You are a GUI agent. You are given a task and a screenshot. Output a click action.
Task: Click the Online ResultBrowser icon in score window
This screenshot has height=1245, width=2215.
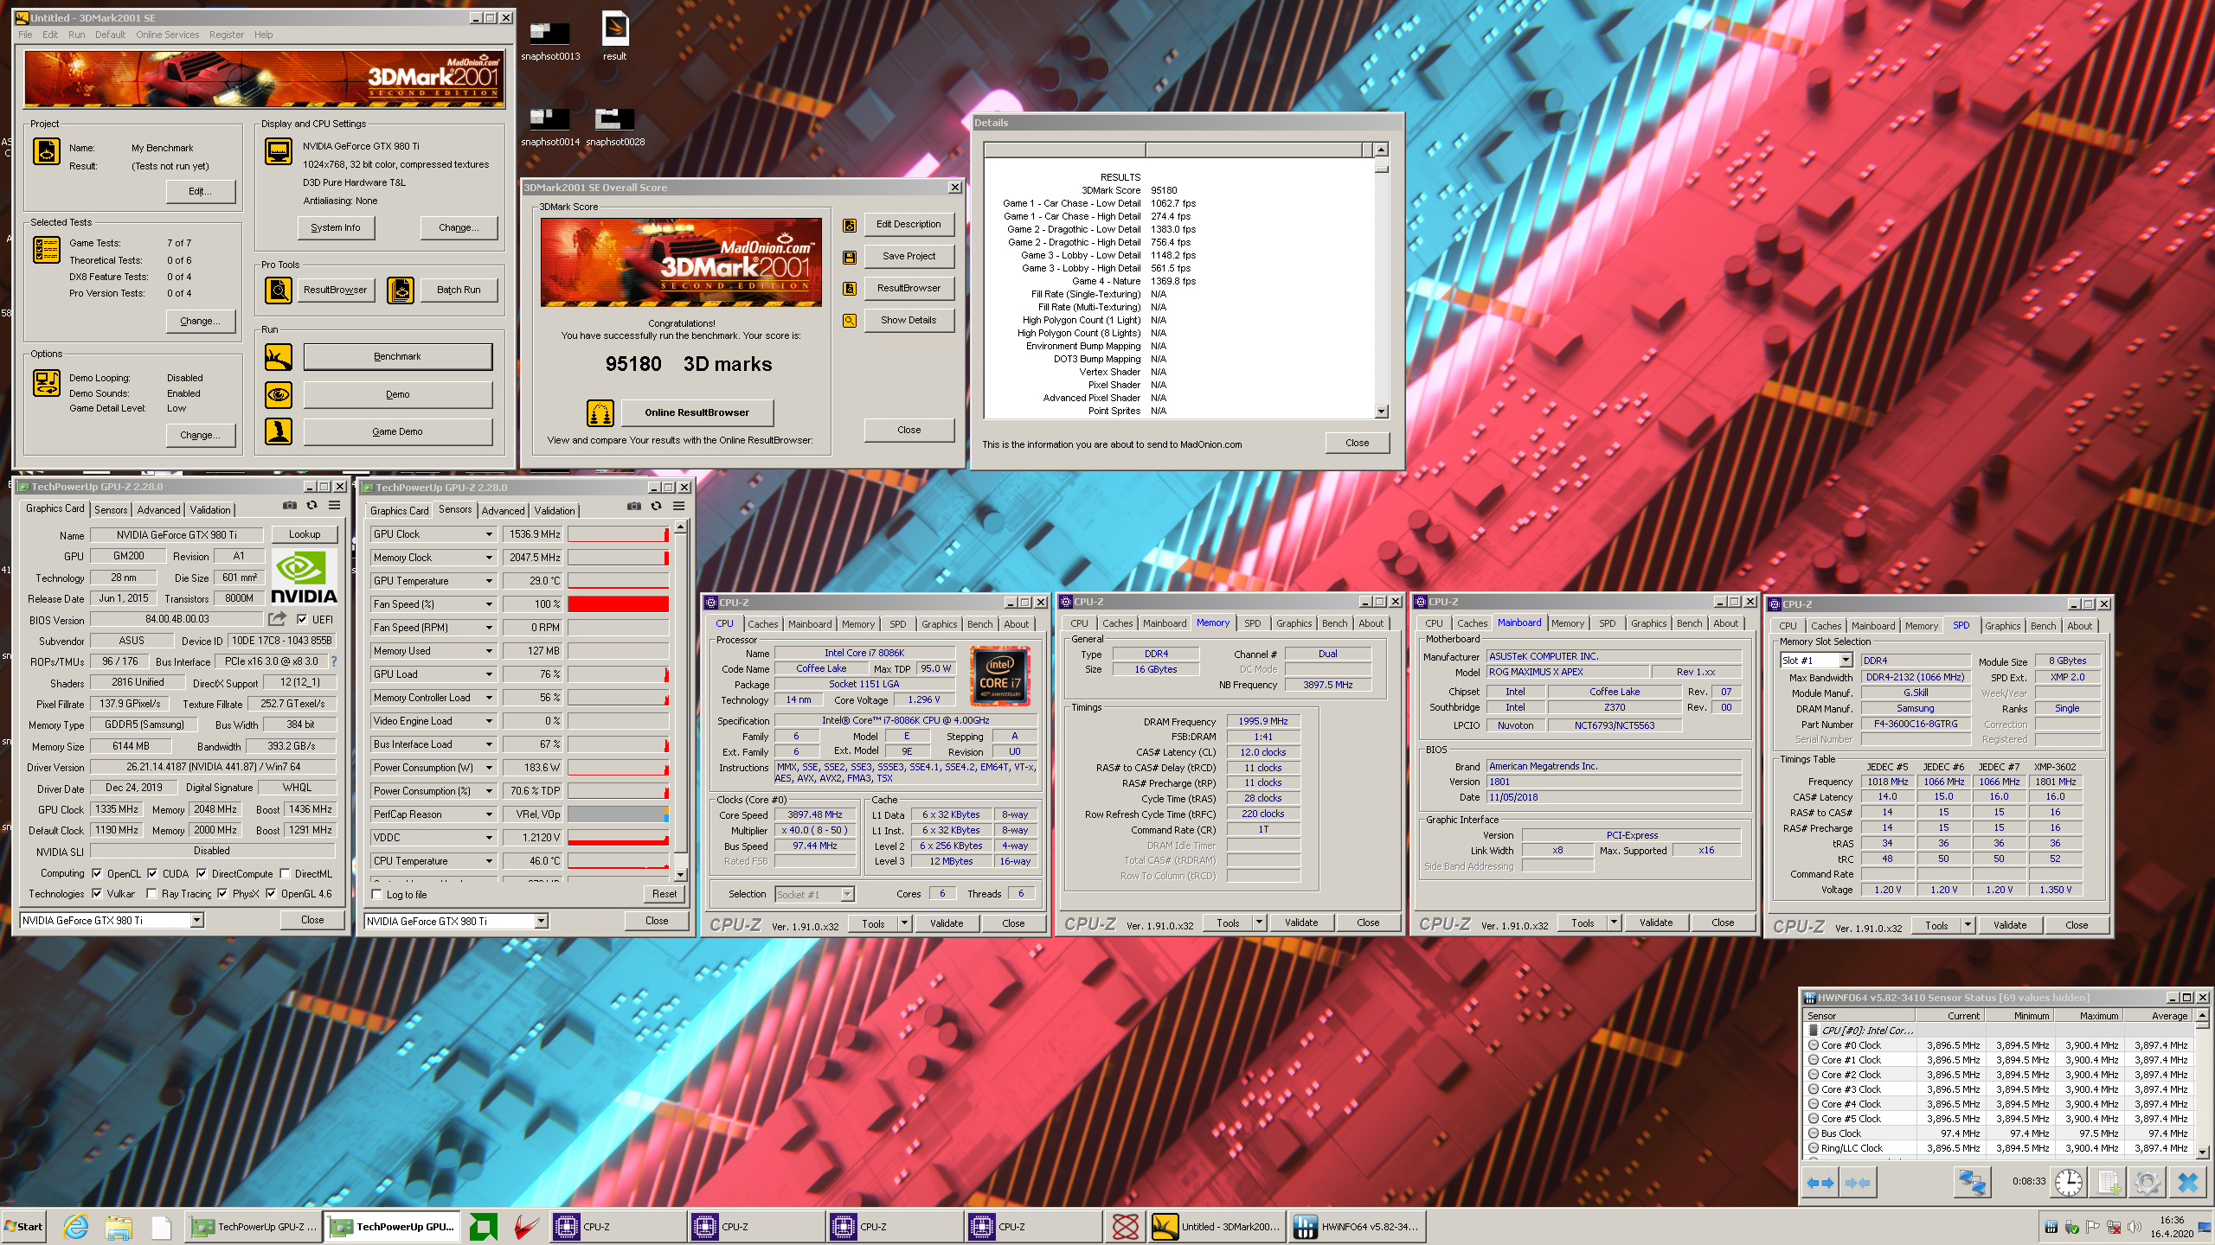[x=600, y=413]
